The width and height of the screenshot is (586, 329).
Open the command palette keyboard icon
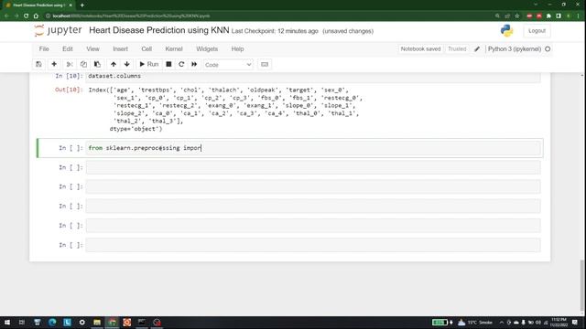[265, 64]
